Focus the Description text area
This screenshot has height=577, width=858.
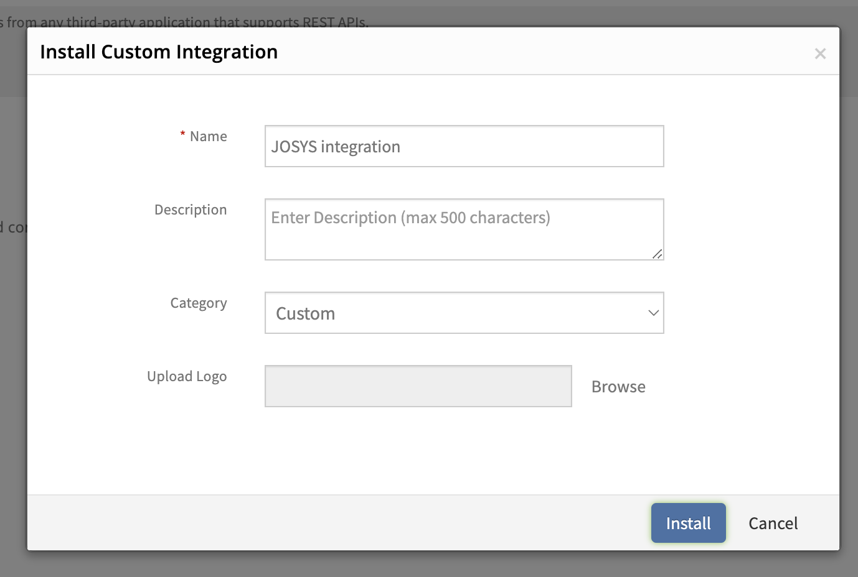tap(464, 229)
